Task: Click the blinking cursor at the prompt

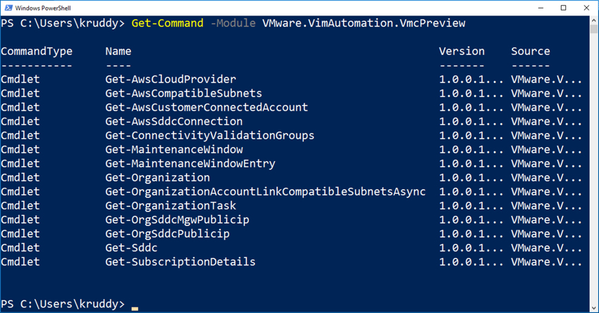Action: coord(135,308)
